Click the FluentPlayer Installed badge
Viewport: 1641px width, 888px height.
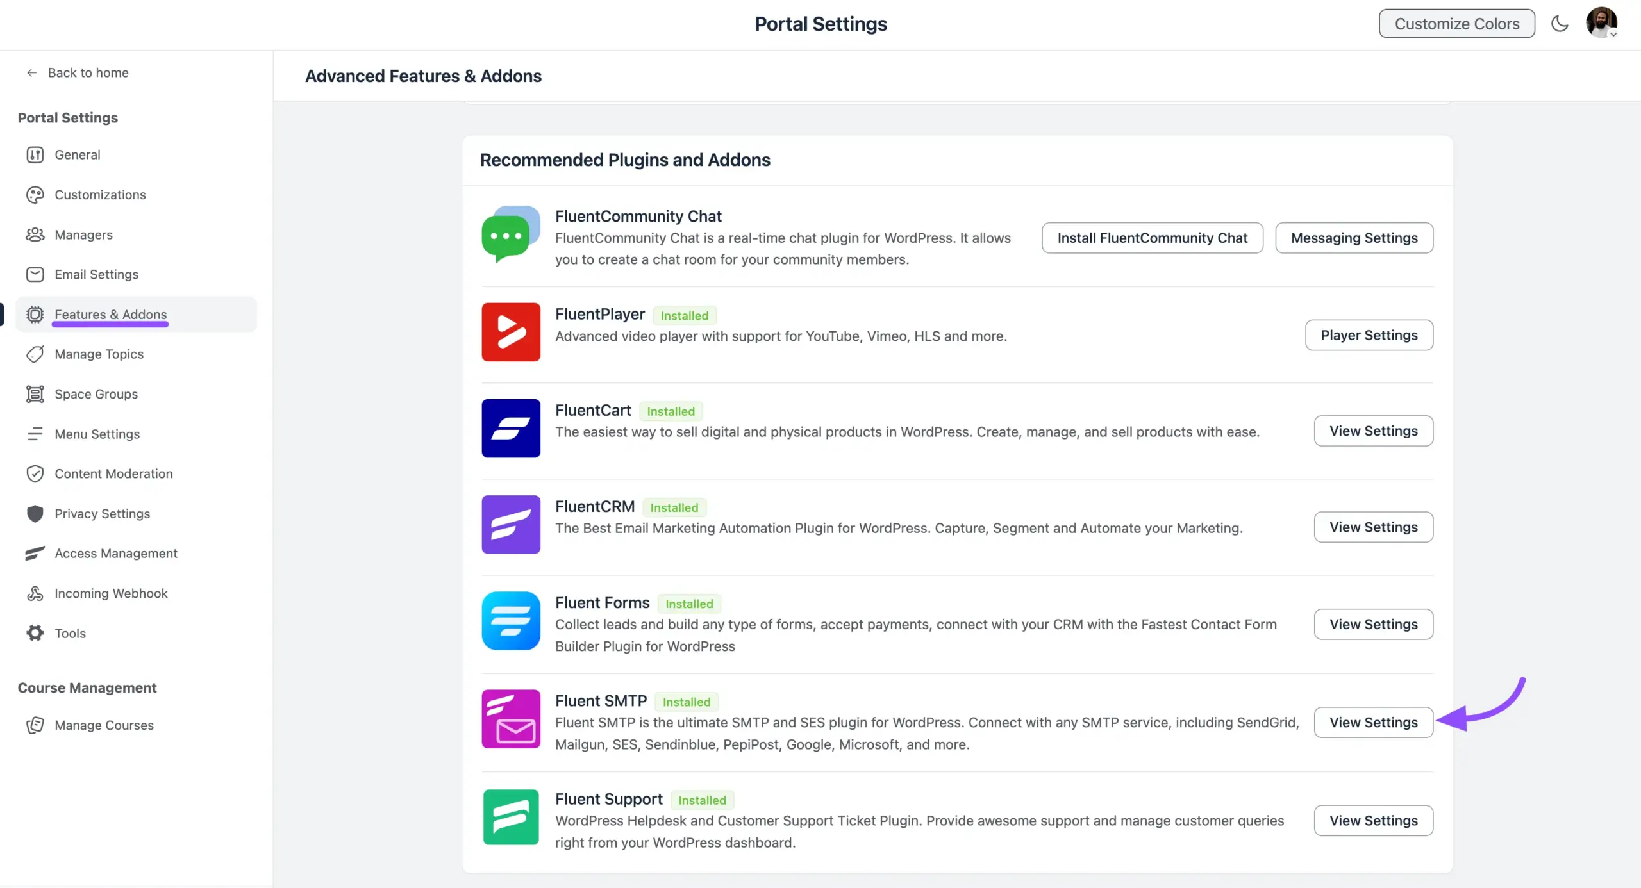pos(684,316)
